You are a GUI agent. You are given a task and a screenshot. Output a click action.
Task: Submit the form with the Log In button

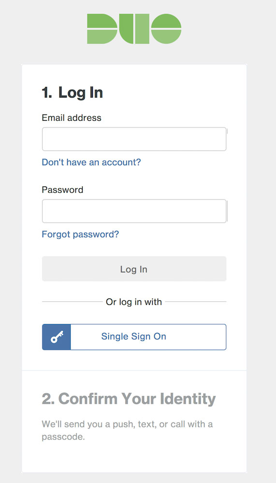(x=134, y=269)
